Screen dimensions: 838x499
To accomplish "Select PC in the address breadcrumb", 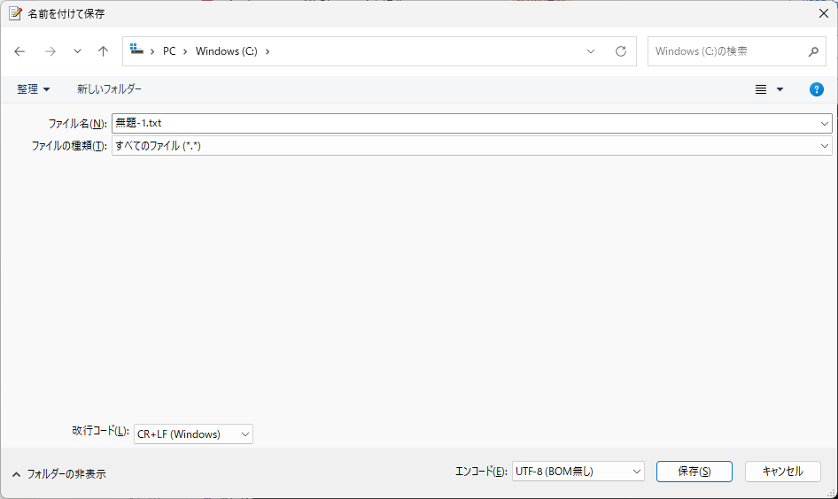I will (x=169, y=51).
